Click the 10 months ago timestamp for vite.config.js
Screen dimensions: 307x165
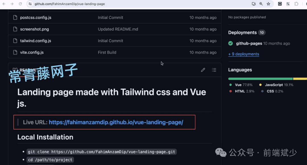pos(203,52)
